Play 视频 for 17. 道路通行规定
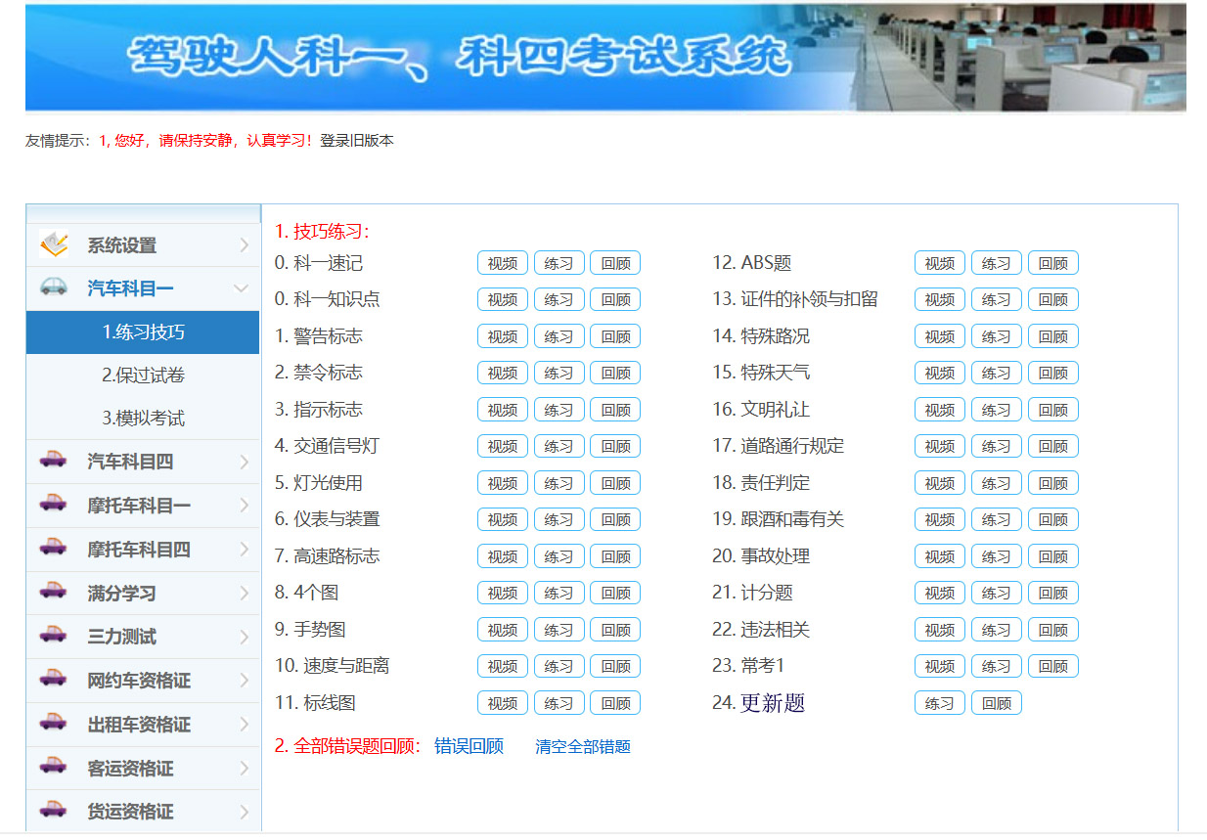The image size is (1207, 840). (x=940, y=446)
